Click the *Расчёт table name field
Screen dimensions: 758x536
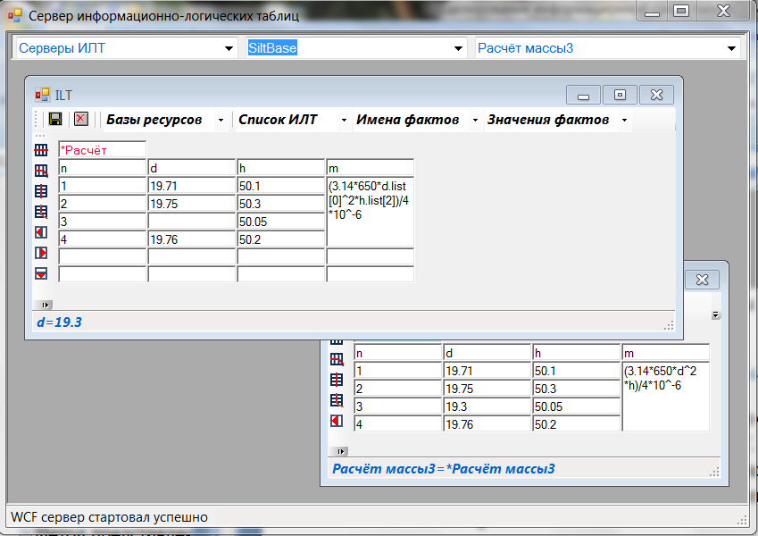tap(102, 150)
